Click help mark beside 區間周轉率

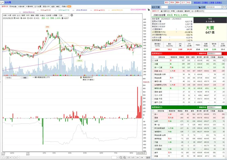pos(170,40)
